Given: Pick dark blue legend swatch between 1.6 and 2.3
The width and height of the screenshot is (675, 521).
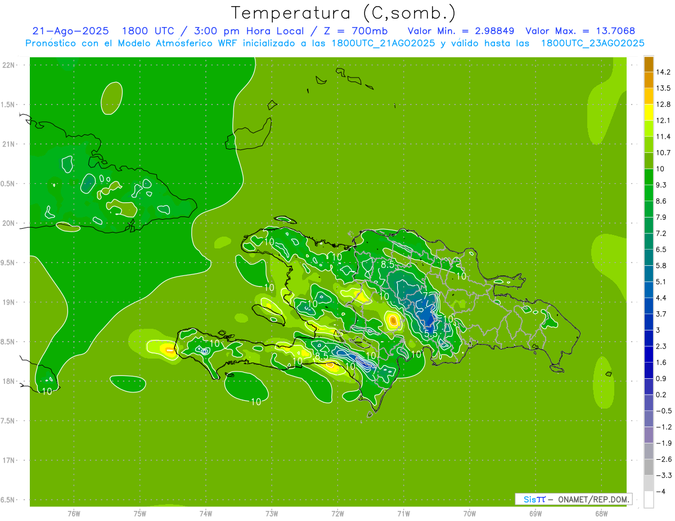Looking at the screenshot, I should coord(649,355).
